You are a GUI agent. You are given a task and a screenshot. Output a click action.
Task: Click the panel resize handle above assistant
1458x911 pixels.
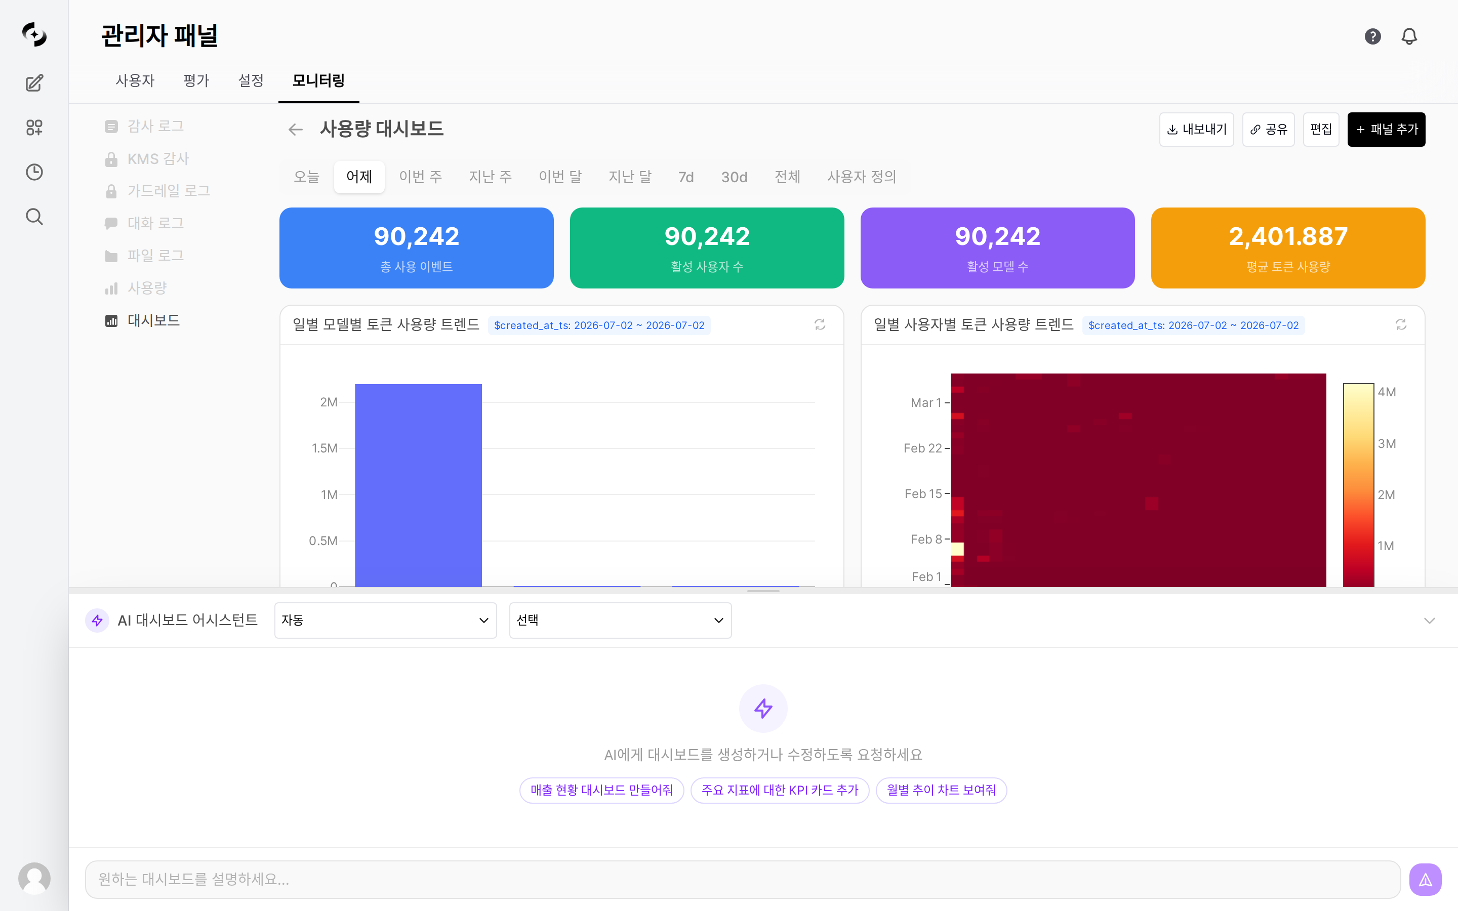point(763,591)
